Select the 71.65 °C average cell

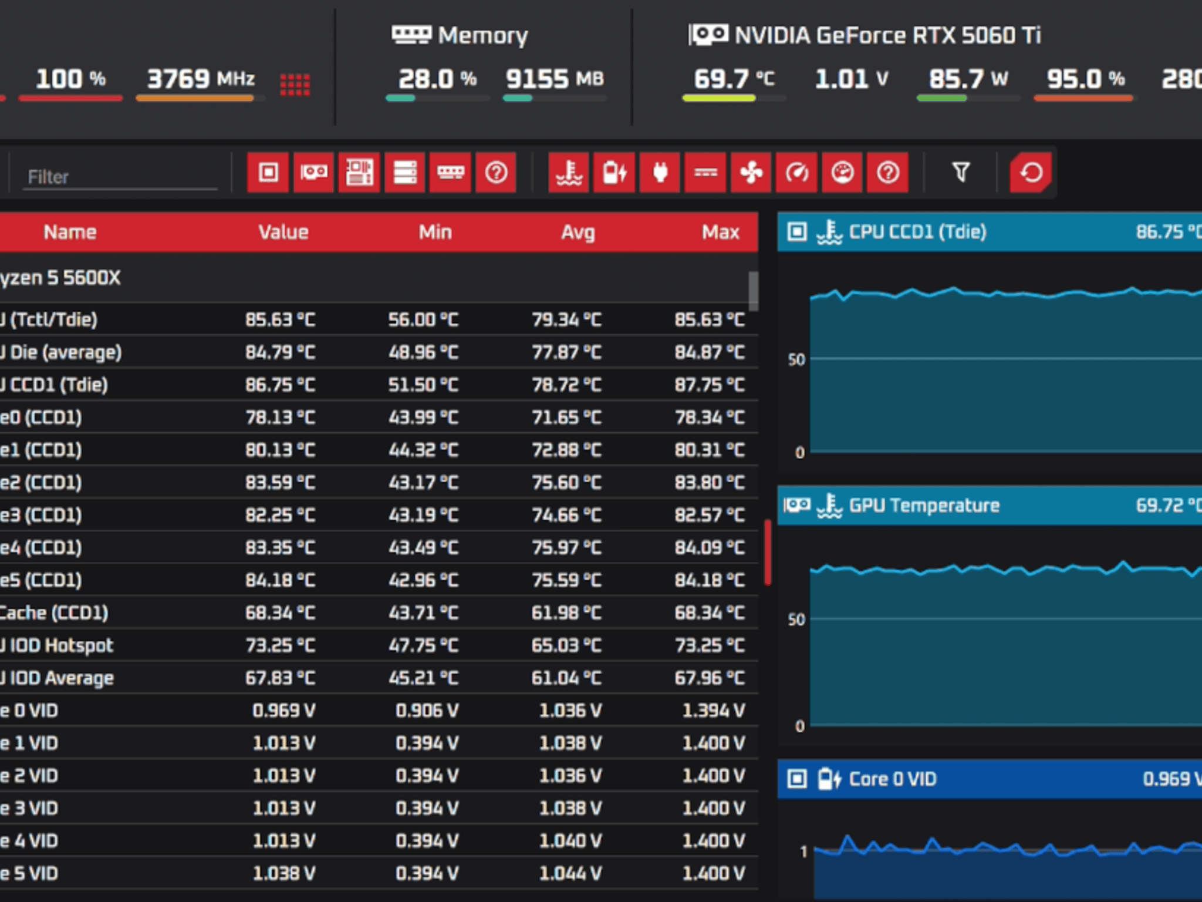(x=566, y=418)
